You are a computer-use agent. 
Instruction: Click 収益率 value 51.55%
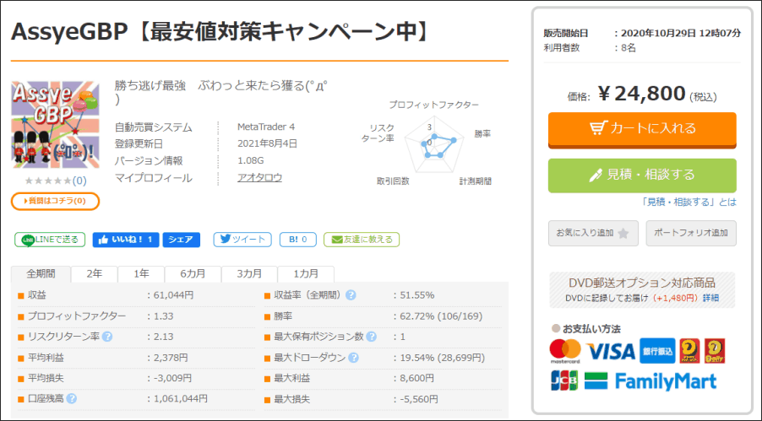click(x=417, y=295)
